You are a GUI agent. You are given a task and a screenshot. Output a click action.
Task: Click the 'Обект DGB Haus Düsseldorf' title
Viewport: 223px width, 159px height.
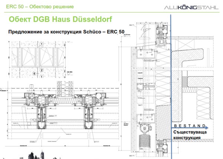click(x=61, y=19)
